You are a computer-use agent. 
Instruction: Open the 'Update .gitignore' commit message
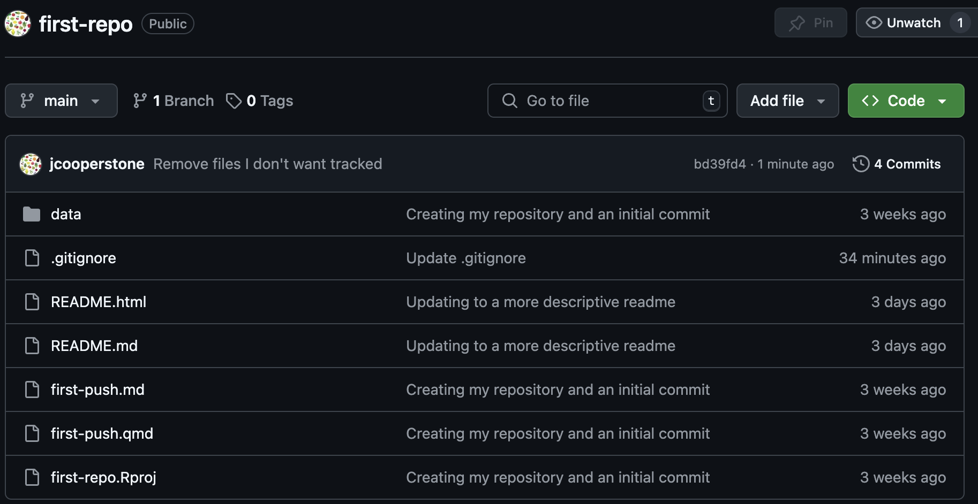(465, 258)
